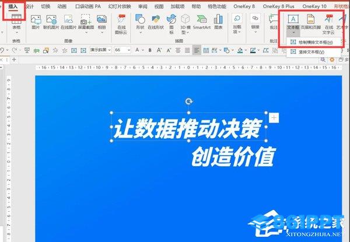Click the rotate handle above the title
This screenshot has height=242, width=350.
[189, 101]
